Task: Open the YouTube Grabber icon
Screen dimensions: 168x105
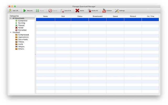Action: [x=104, y=10]
